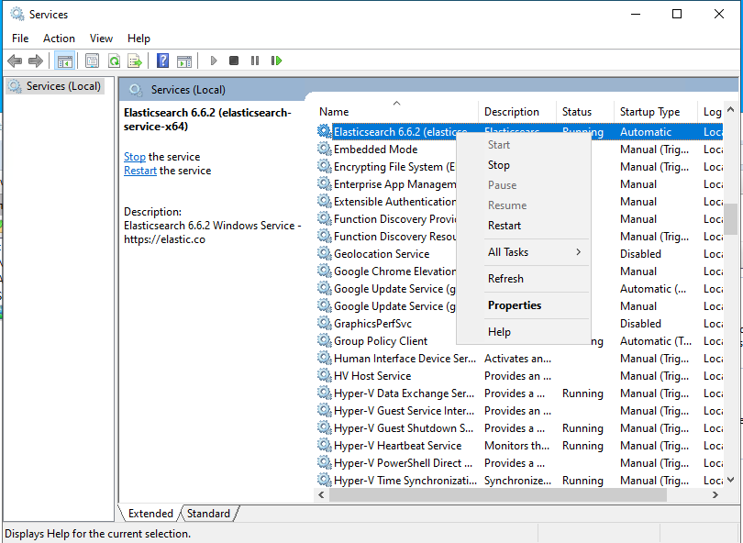This screenshot has width=743, height=543.
Task: Open the Help toolbar icon
Action: (x=162, y=61)
